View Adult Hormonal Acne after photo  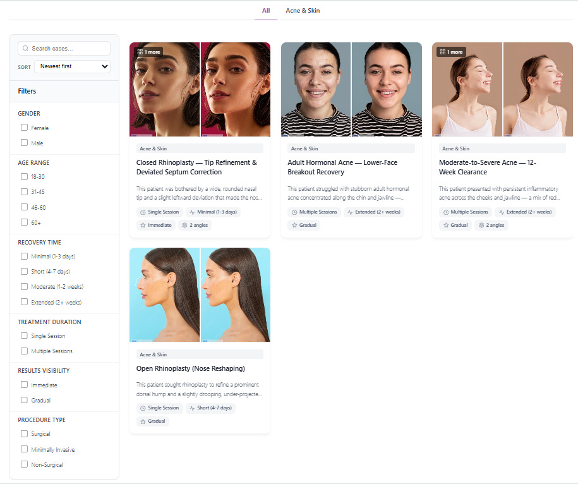pos(387,89)
